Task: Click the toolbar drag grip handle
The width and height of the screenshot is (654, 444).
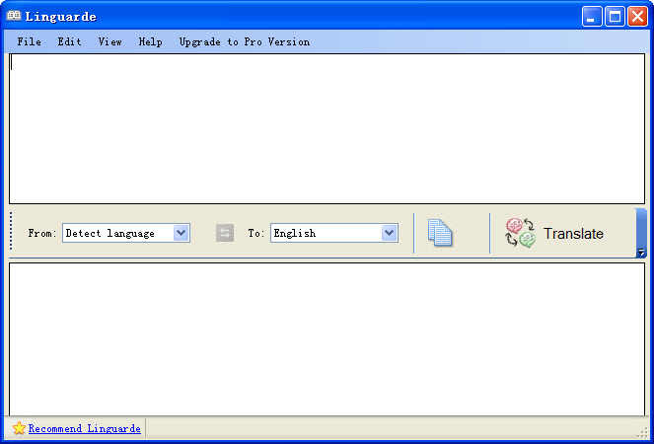Action: (x=11, y=231)
